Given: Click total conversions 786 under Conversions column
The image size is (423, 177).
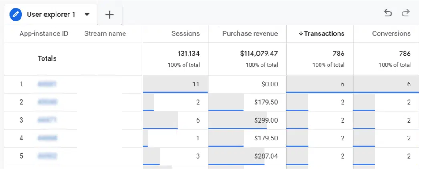Looking at the screenshot, I should (x=405, y=54).
